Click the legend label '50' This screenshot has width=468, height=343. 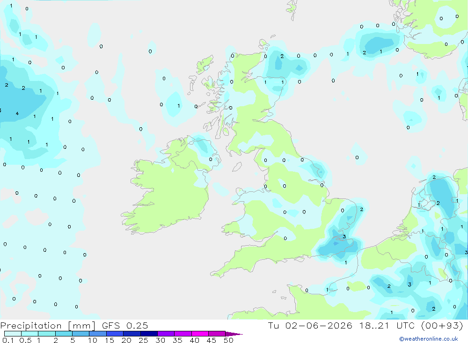[228, 340]
